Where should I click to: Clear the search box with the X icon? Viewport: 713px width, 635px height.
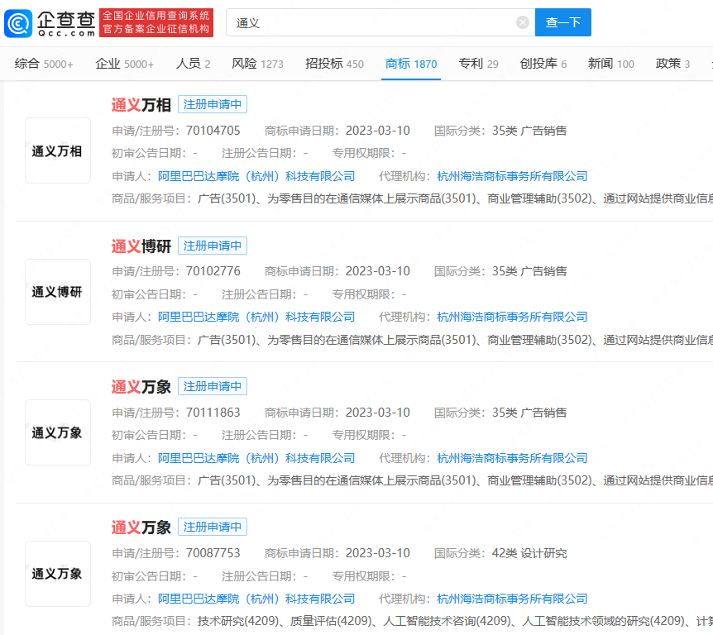(x=523, y=22)
